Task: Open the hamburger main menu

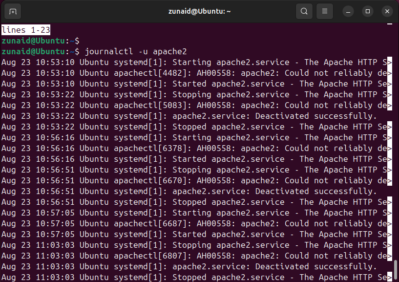Action: 325,11
